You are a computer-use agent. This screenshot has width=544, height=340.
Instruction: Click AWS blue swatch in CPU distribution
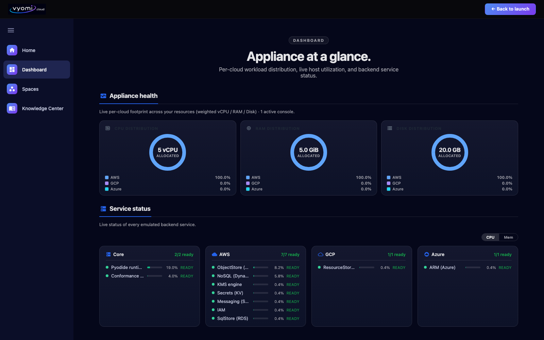pyautogui.click(x=107, y=177)
